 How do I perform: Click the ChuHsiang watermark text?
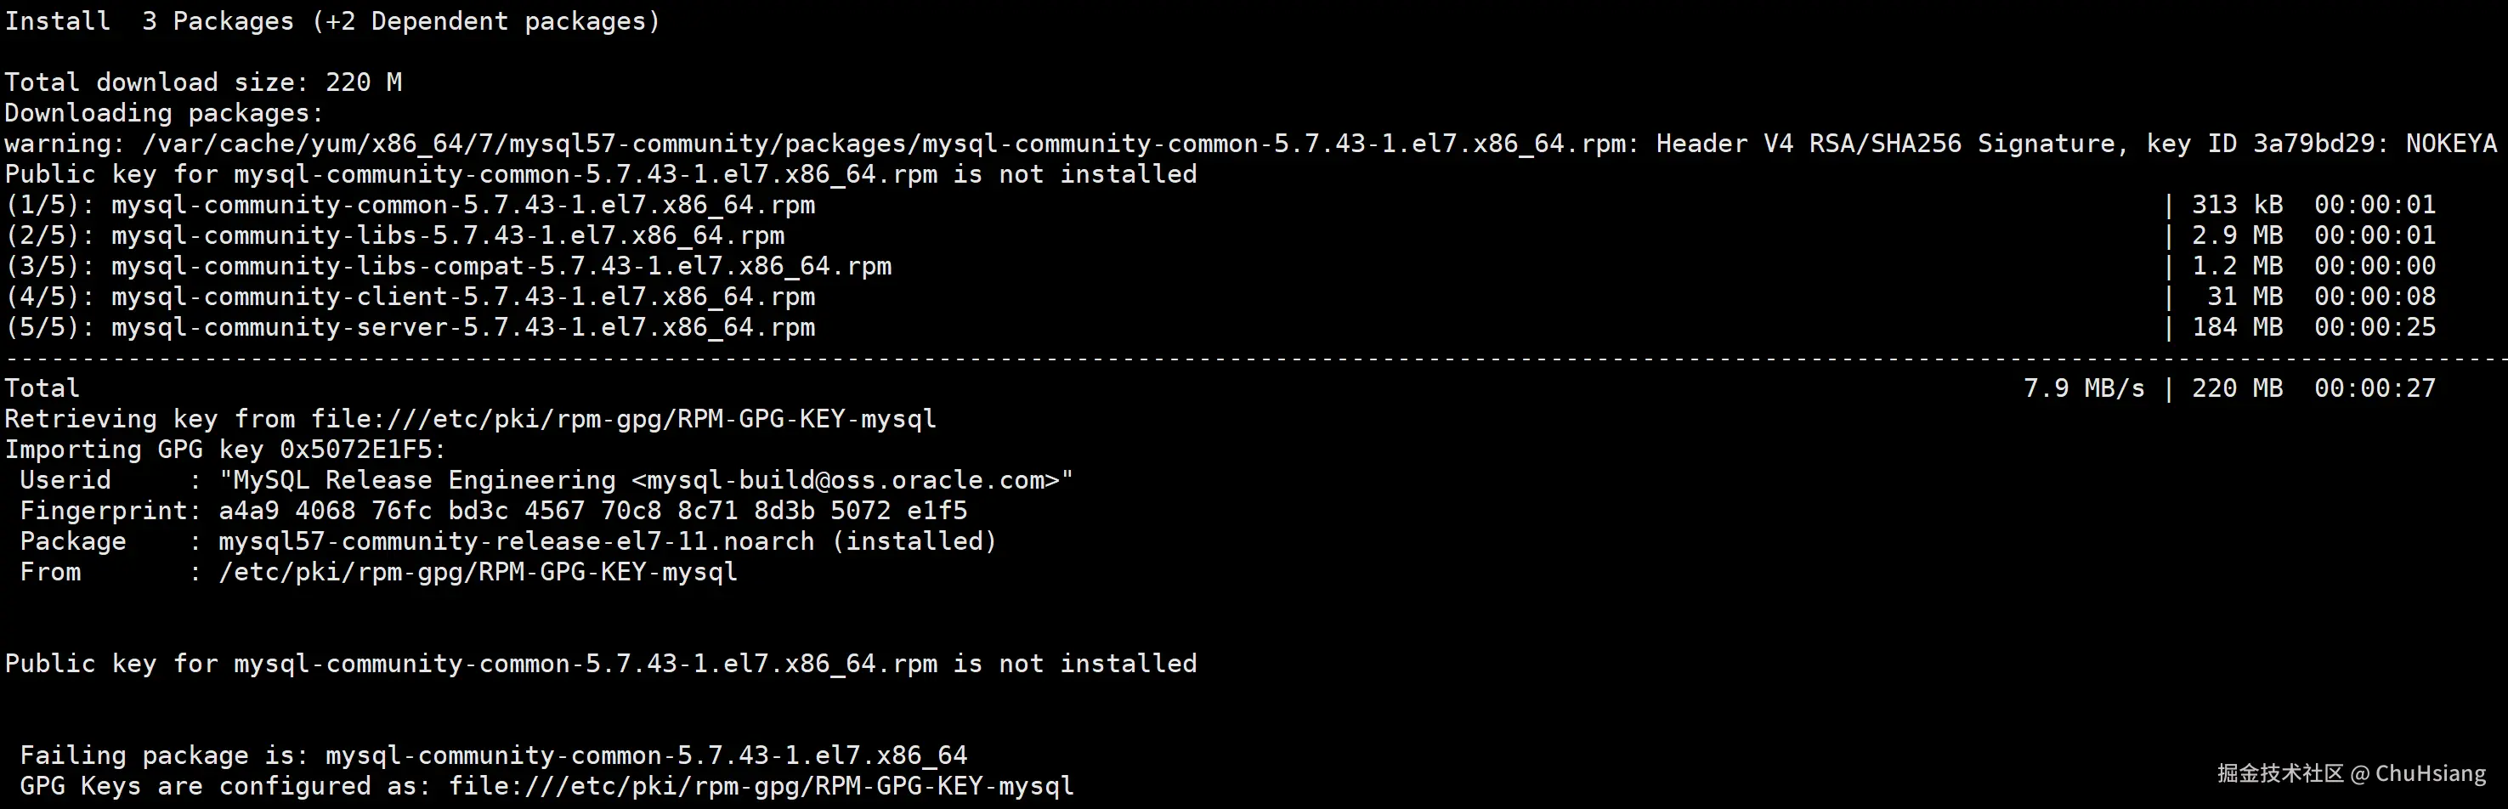pos(2430,774)
